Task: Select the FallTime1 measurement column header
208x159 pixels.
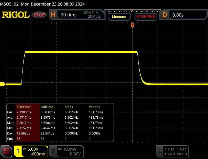Action: click(48, 107)
